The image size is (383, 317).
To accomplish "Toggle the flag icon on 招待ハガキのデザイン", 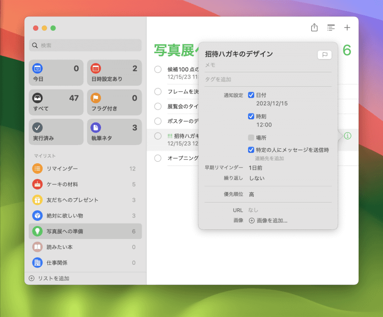I will click(325, 55).
